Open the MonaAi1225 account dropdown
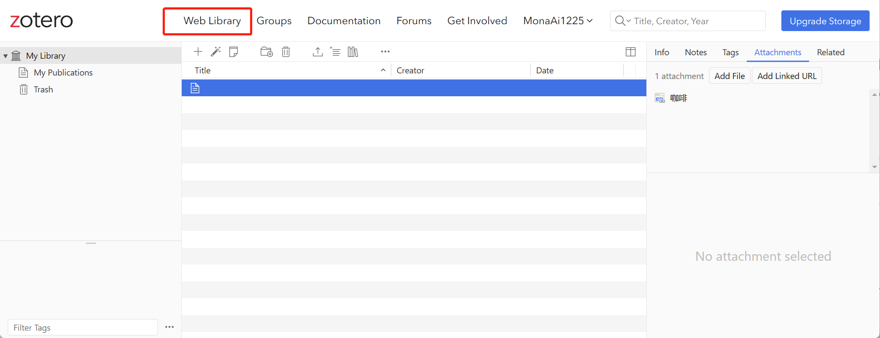Image resolution: width=880 pixels, height=338 pixels. coord(558,21)
